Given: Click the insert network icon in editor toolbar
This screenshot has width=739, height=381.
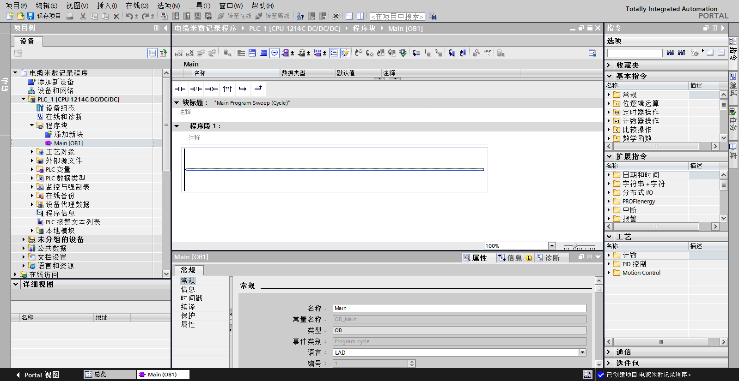Looking at the screenshot, I should [179, 54].
